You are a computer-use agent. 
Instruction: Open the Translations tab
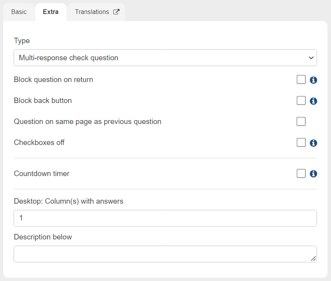(96, 12)
